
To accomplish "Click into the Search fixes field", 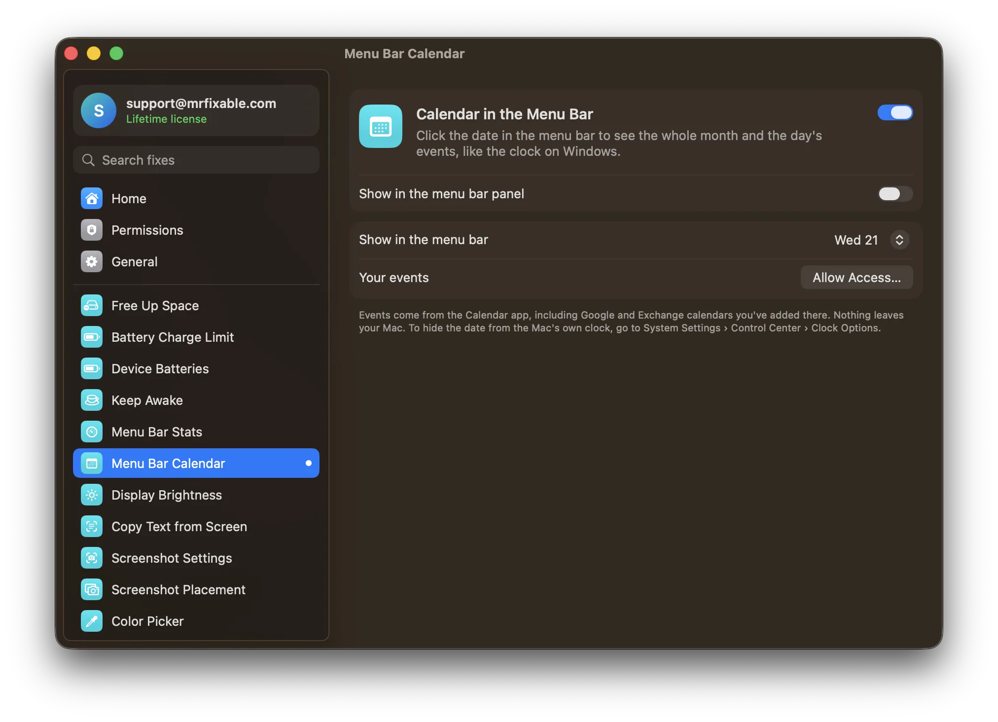I will pyautogui.click(x=196, y=160).
